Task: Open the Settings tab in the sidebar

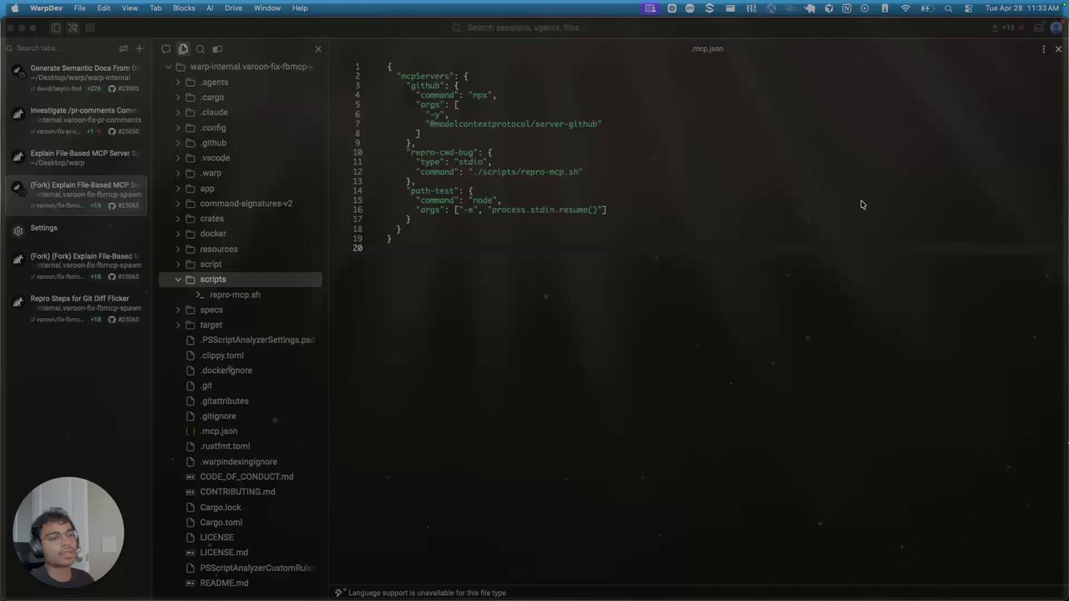Action: [x=76, y=228]
